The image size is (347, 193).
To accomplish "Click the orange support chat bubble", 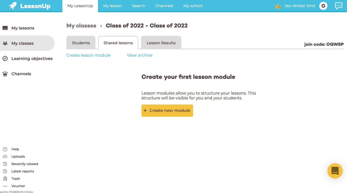I will pos(335,171).
